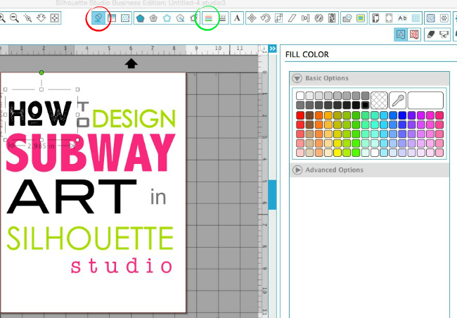Open the Move window four-arrow icon

point(252,18)
